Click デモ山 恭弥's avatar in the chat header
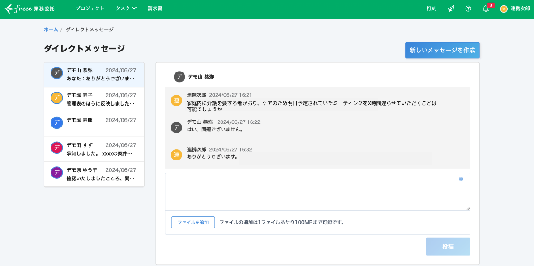The height and width of the screenshot is (266, 534). coord(179,76)
